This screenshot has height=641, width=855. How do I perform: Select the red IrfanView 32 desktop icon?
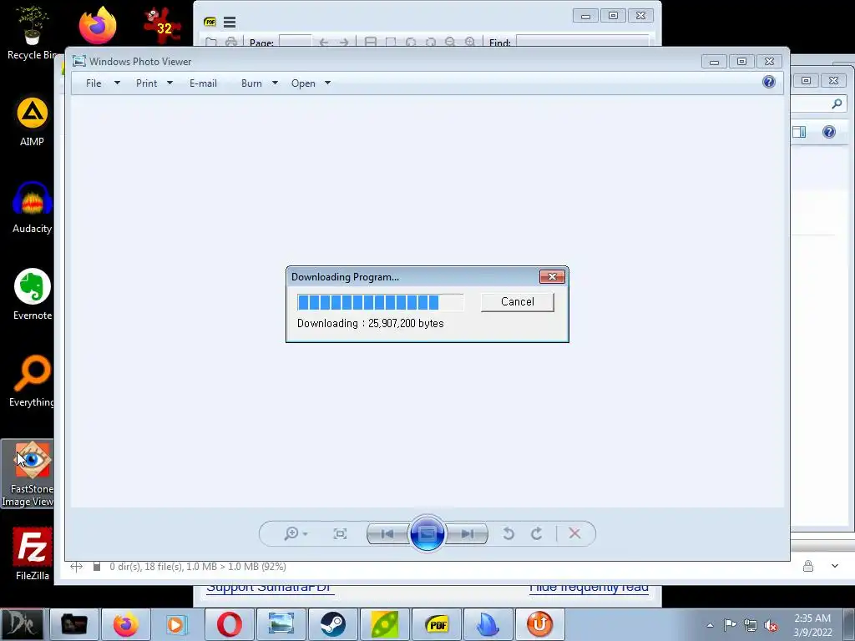[162, 26]
